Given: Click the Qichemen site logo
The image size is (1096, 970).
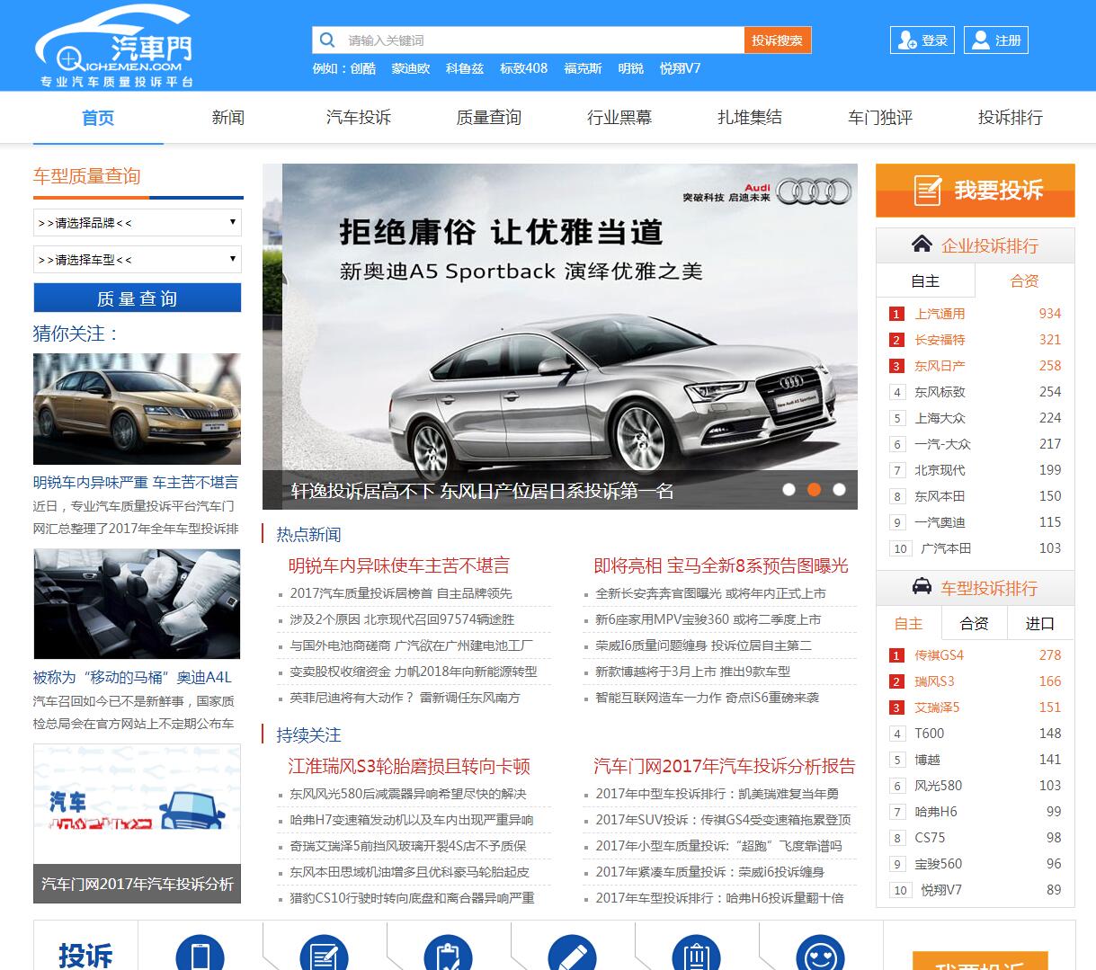Looking at the screenshot, I should (x=114, y=47).
